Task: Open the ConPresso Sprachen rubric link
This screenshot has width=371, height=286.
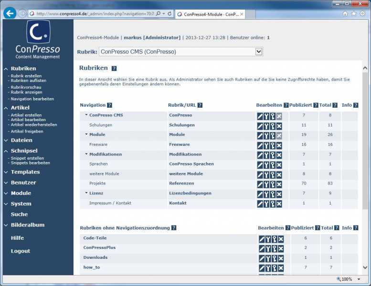Action: click(191, 164)
